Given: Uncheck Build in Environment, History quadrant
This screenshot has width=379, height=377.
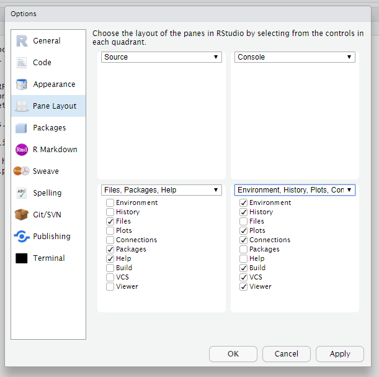Looking at the screenshot, I should [243, 268].
